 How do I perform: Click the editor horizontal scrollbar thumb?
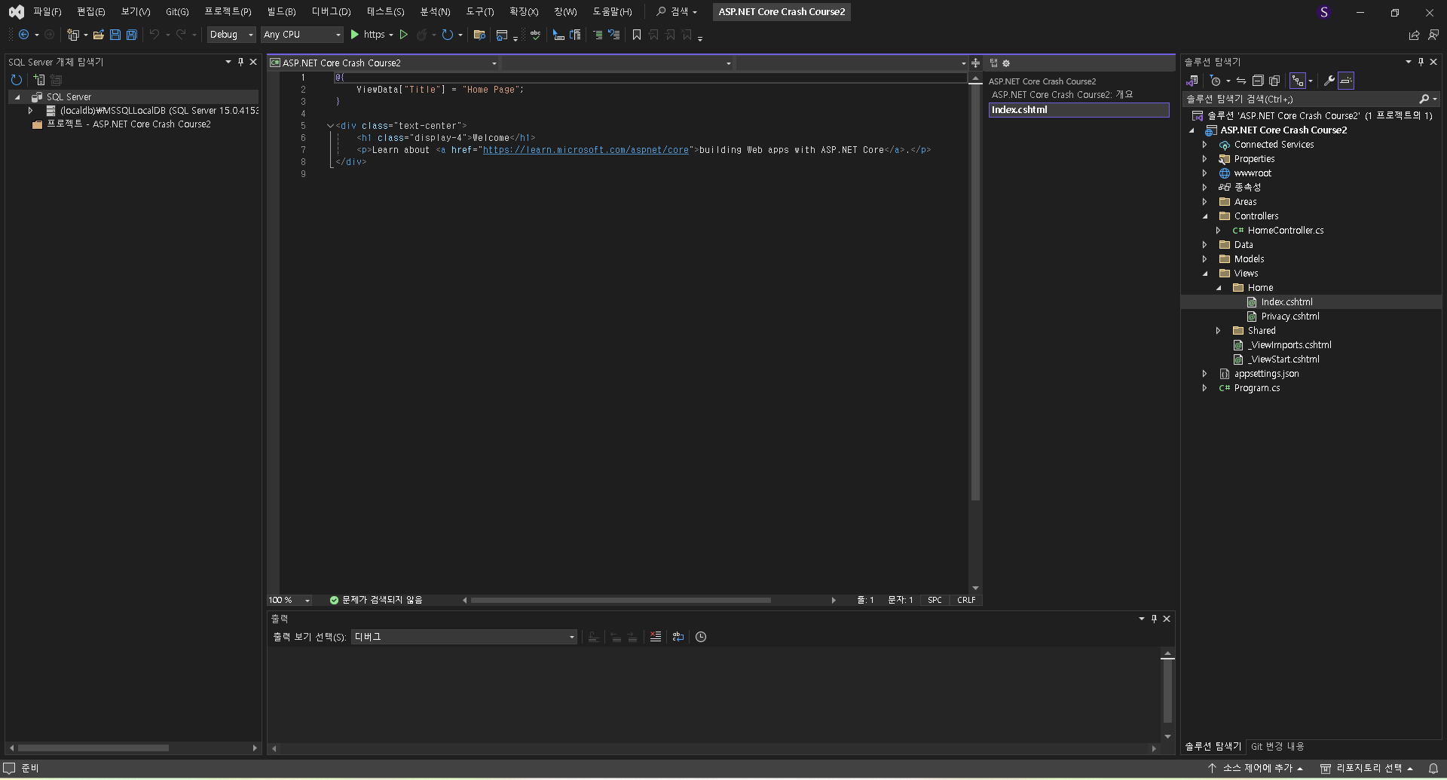(x=620, y=601)
